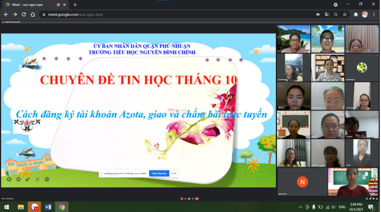Image resolution: width=381 pixels, height=212 pixels.
Task: Open Windows Start menu
Action: pos(6,207)
